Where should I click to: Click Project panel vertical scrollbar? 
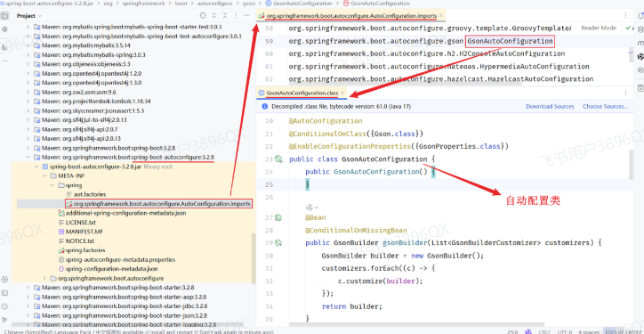point(254,258)
